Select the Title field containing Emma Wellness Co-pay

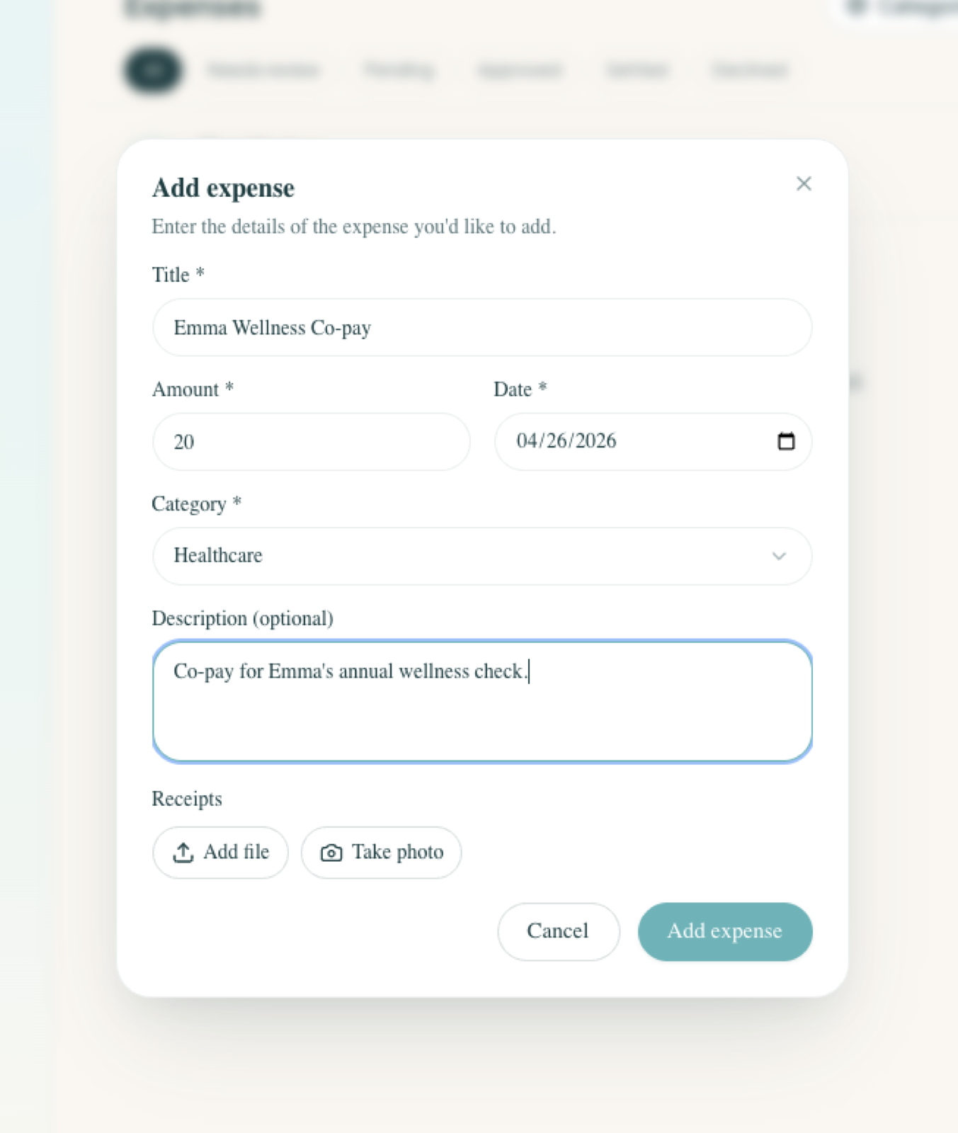click(481, 327)
